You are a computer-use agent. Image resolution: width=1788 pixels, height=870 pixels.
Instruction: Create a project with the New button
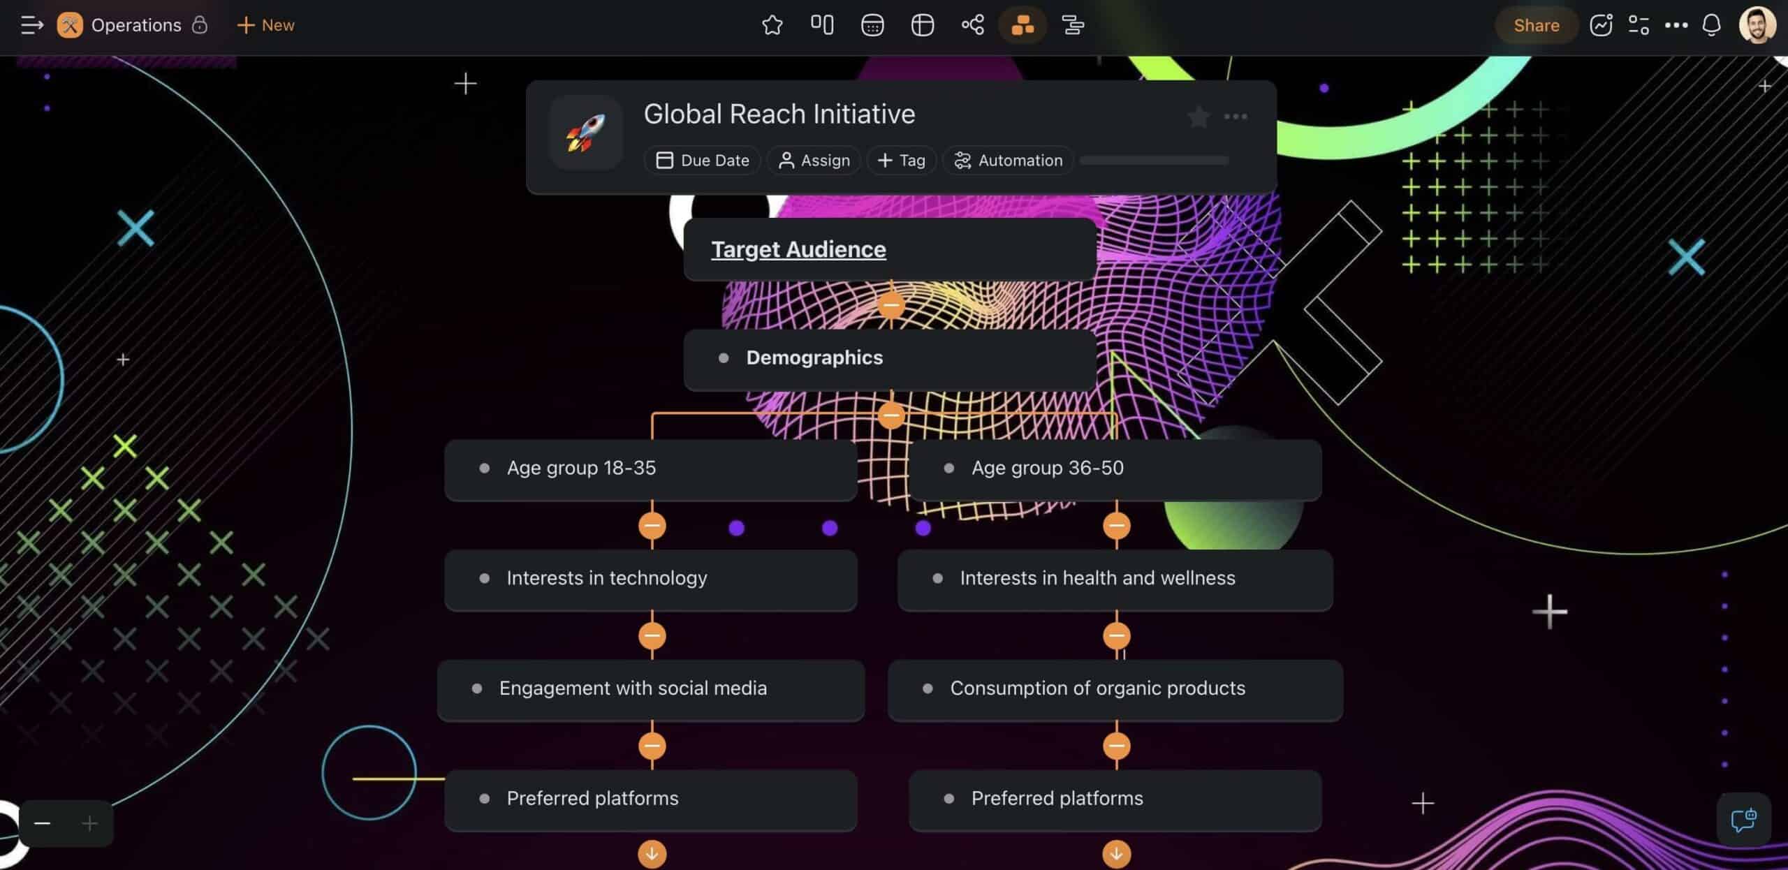coord(264,25)
